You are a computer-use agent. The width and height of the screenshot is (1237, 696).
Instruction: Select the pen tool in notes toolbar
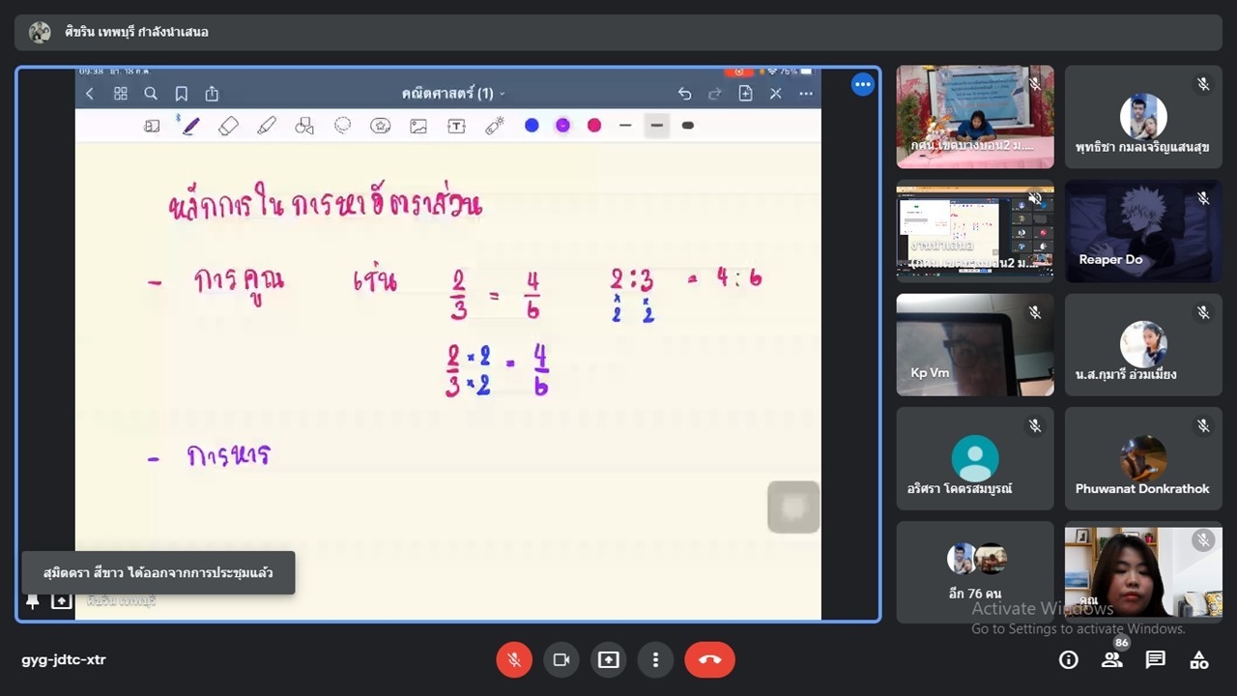tap(190, 126)
